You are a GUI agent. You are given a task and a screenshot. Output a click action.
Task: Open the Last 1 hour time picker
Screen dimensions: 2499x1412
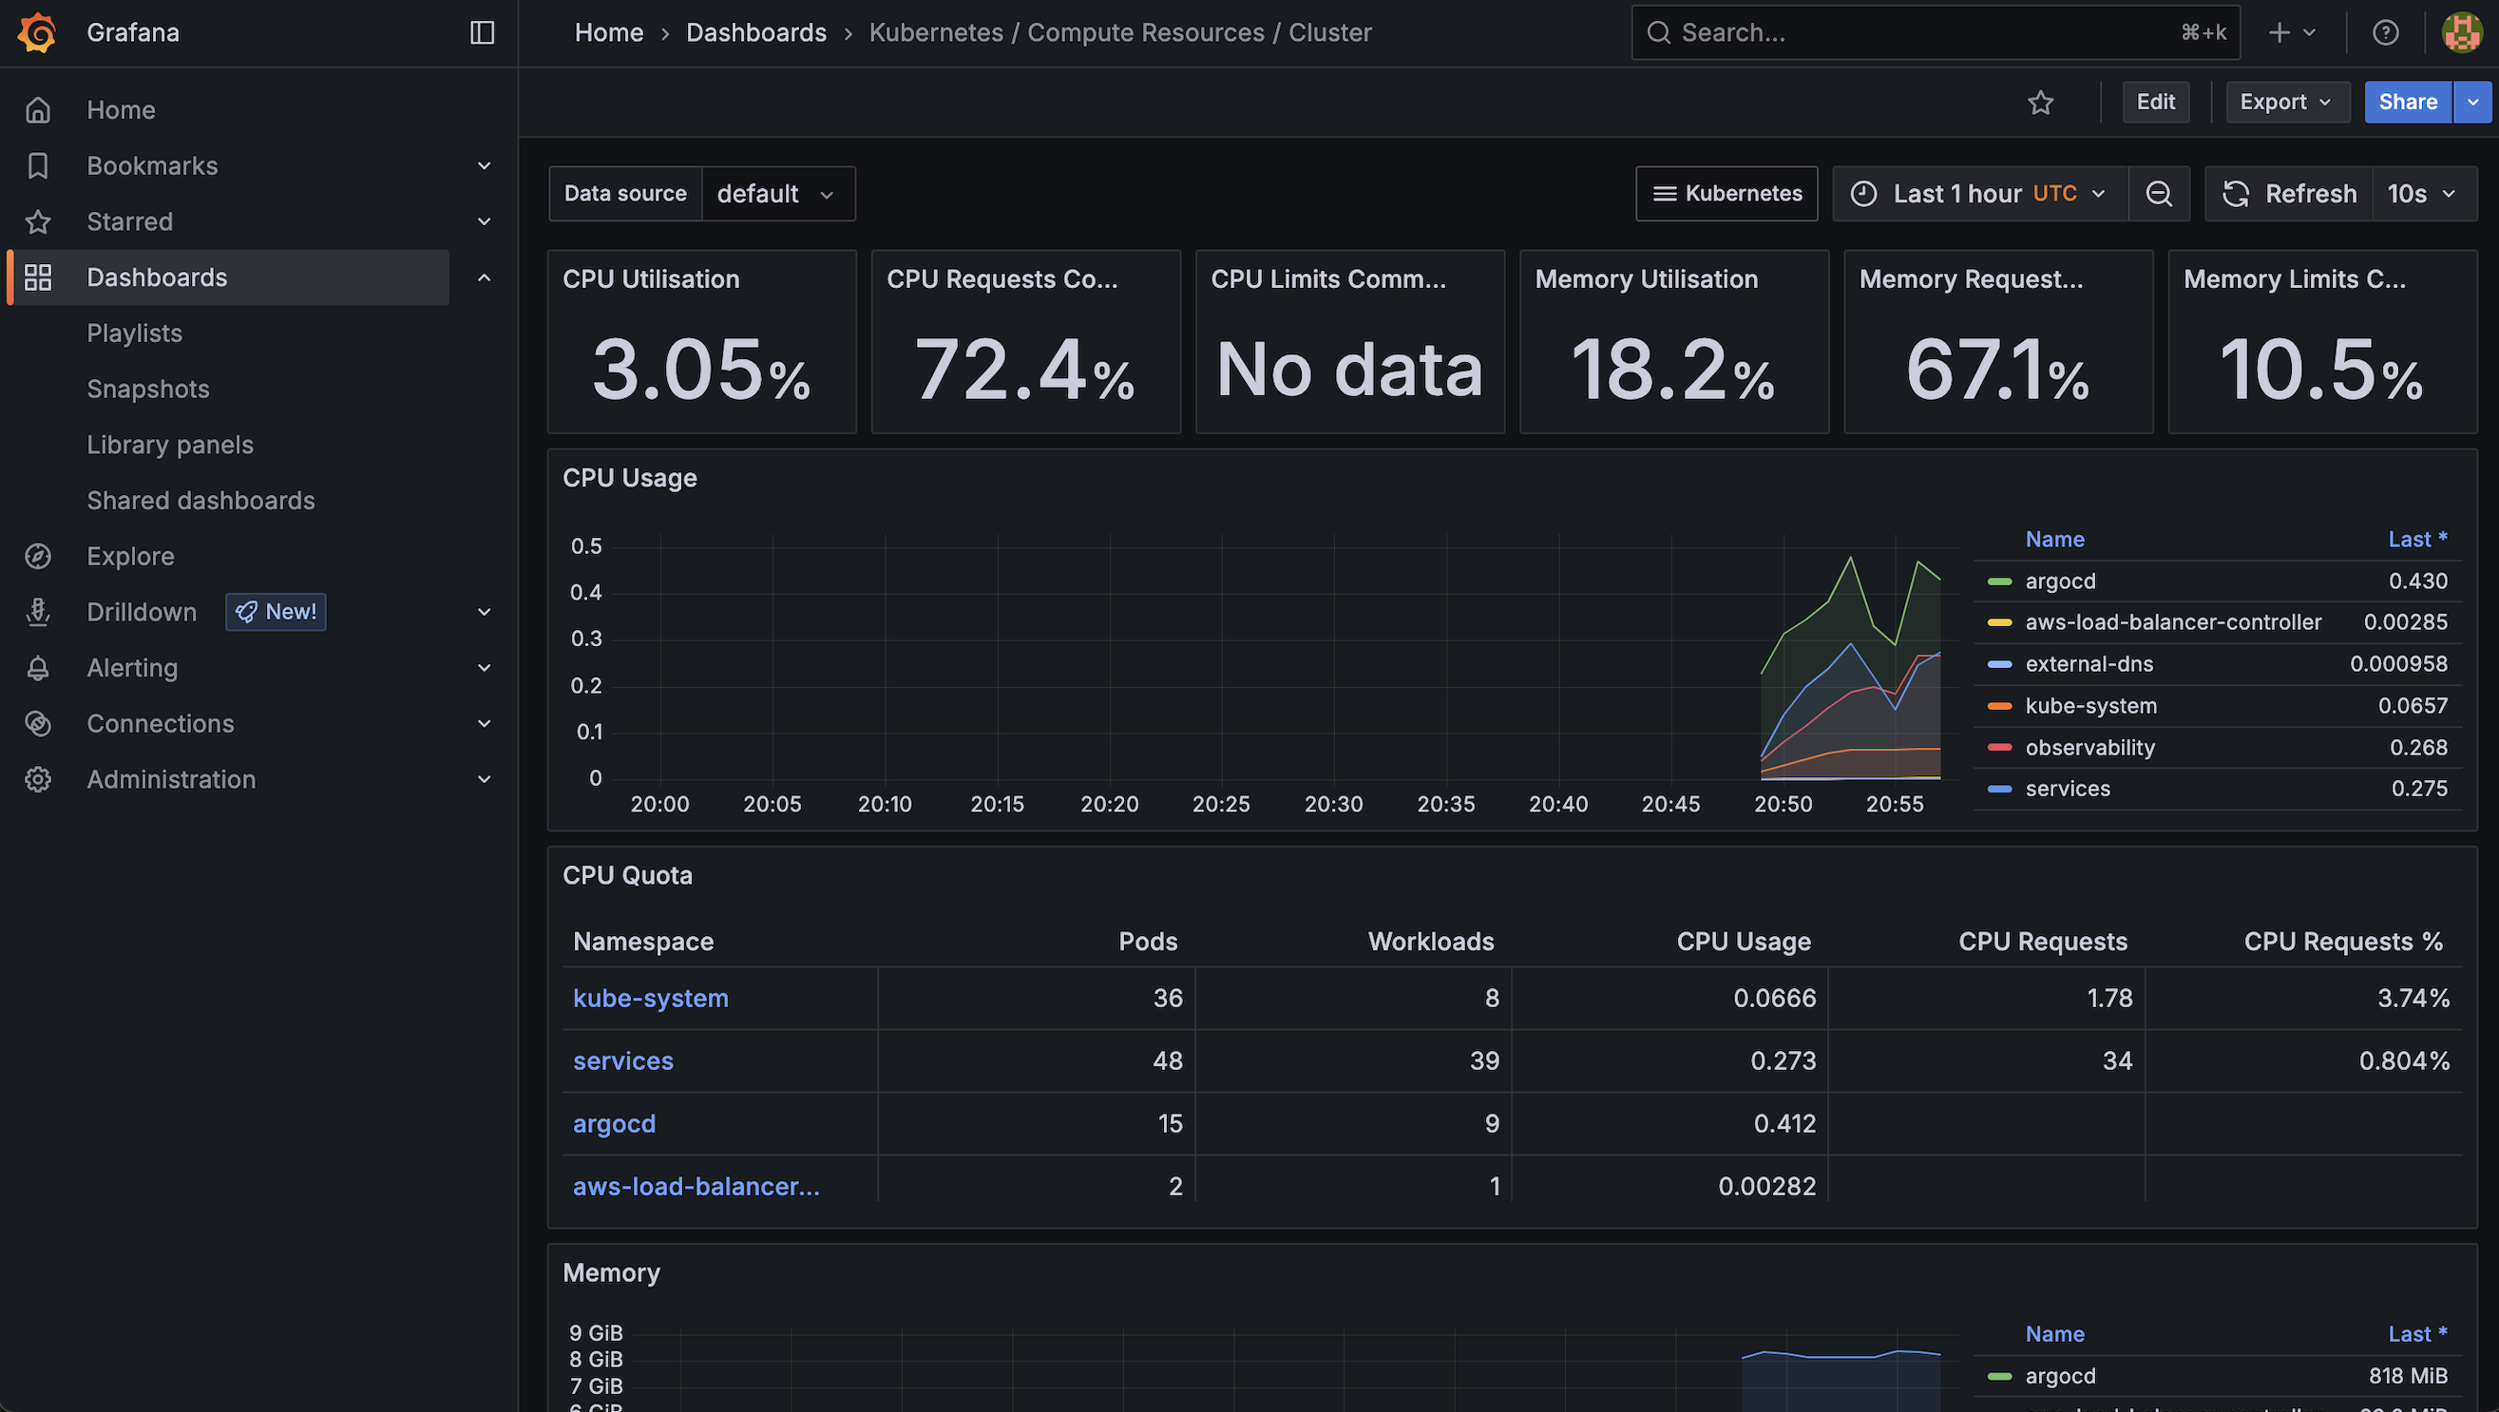1980,193
